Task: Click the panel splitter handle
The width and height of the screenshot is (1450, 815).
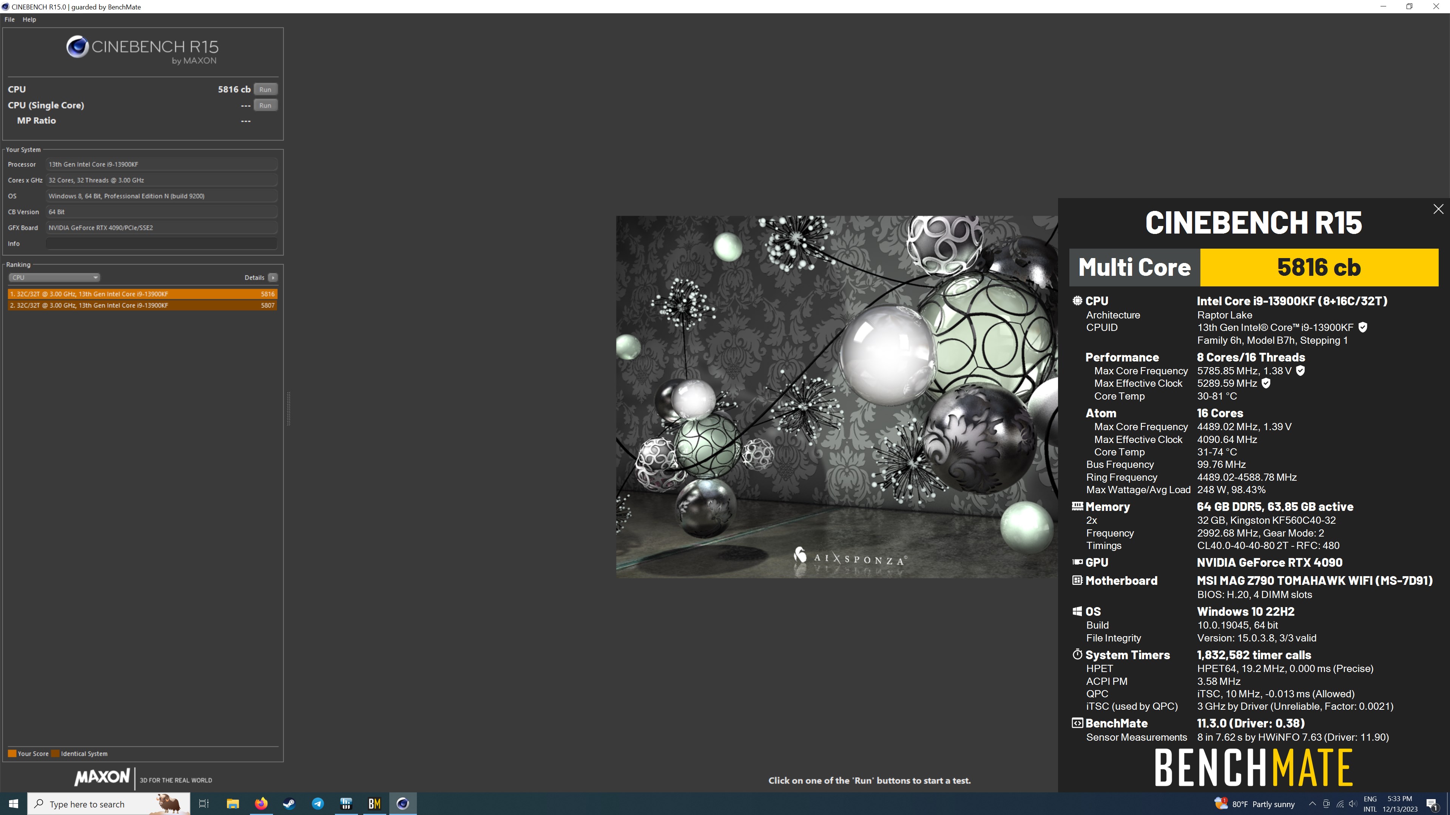Action: 289,408
